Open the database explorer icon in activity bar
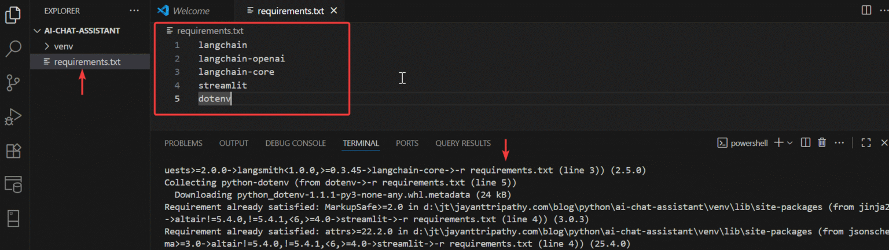The height and width of the screenshot is (250, 889). pyautogui.click(x=13, y=185)
